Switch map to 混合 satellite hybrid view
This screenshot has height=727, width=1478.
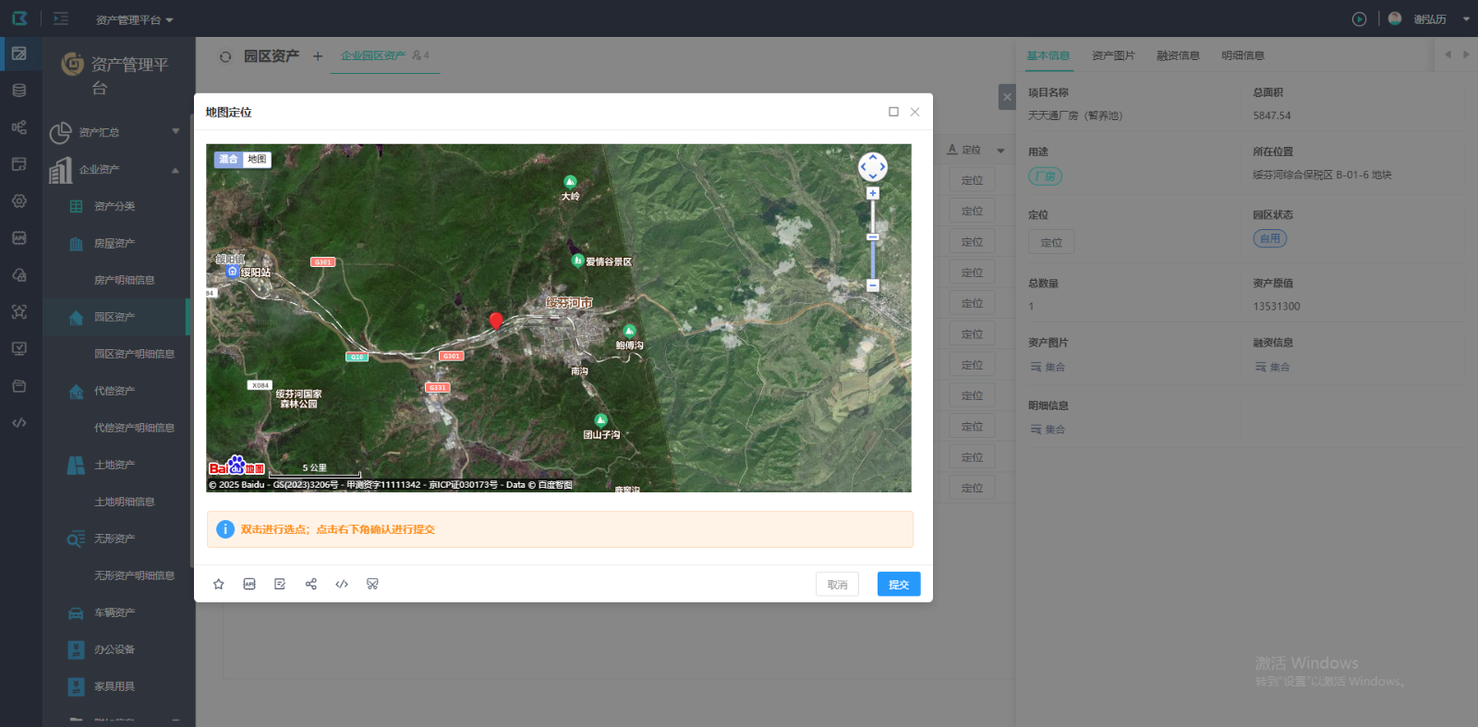228,159
